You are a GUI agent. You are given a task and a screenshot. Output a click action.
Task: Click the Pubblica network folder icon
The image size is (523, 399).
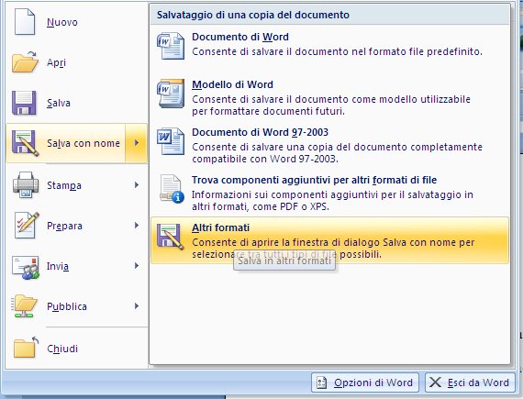pos(24,305)
